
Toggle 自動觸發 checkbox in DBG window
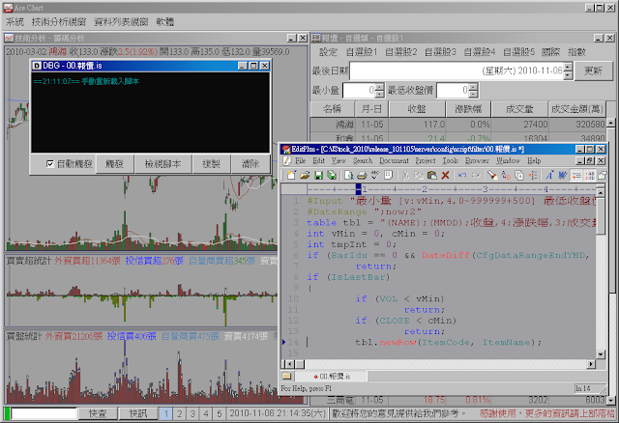[x=49, y=163]
